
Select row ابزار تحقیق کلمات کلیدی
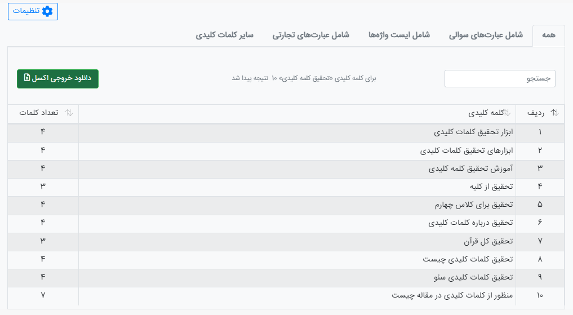pyautogui.click(x=286, y=132)
